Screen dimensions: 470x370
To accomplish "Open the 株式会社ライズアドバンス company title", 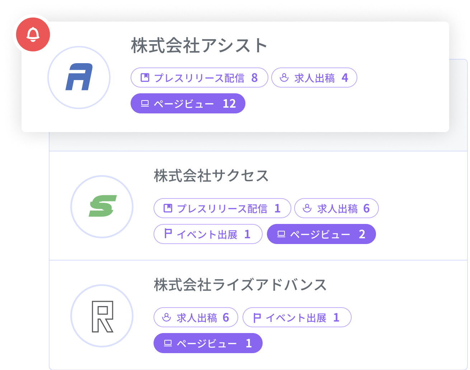I will pos(240,285).
